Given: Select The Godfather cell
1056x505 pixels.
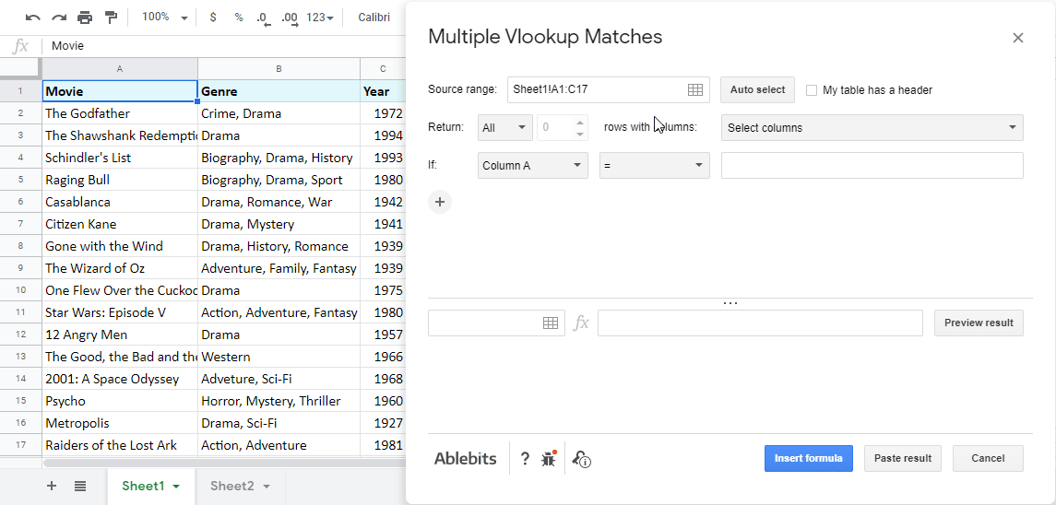Looking at the screenshot, I should (x=120, y=113).
